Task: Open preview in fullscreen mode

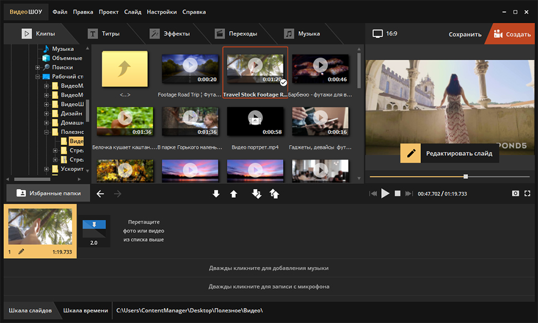Action: tap(527, 193)
